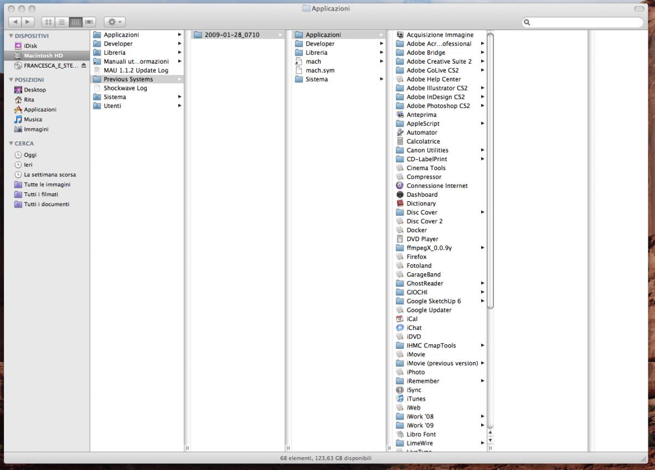Go forward with the toolbar forward arrow

pos(28,22)
